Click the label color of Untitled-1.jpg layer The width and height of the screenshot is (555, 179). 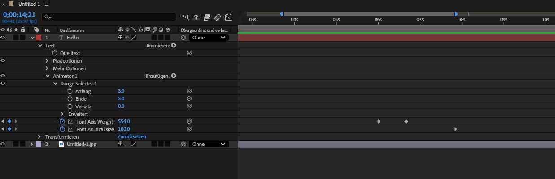pos(39,144)
